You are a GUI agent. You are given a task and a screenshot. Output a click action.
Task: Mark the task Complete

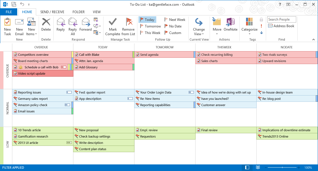coord(113,27)
